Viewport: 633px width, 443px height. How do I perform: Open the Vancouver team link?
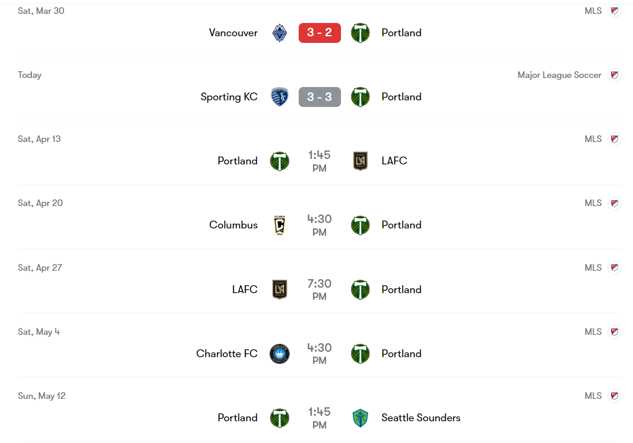[x=233, y=33]
